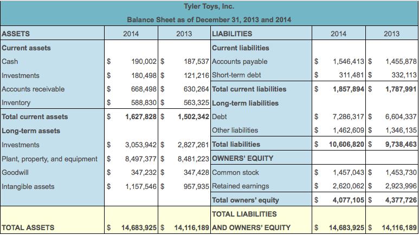Click total current assets 1,502,342

194,117
